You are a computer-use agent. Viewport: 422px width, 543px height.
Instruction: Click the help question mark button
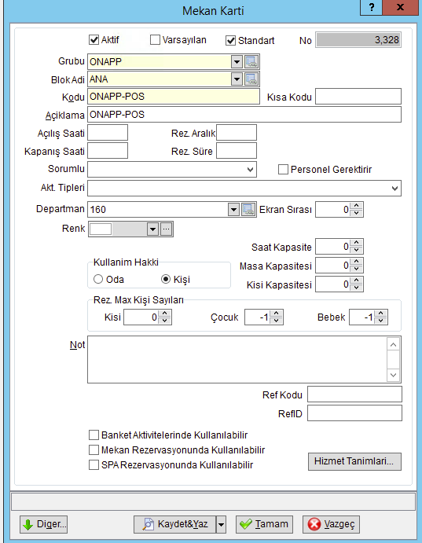[x=372, y=7]
